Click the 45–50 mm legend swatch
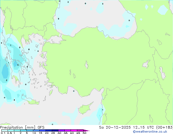This screenshot has width=173, height=134. (x=80, y=130)
